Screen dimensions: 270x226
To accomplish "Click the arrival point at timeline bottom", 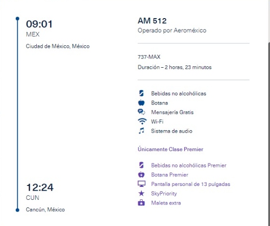I will tap(17, 210).
